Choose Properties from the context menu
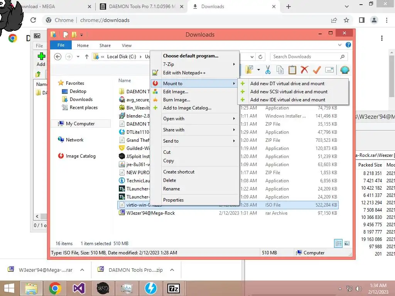The image size is (395, 296). (194, 200)
